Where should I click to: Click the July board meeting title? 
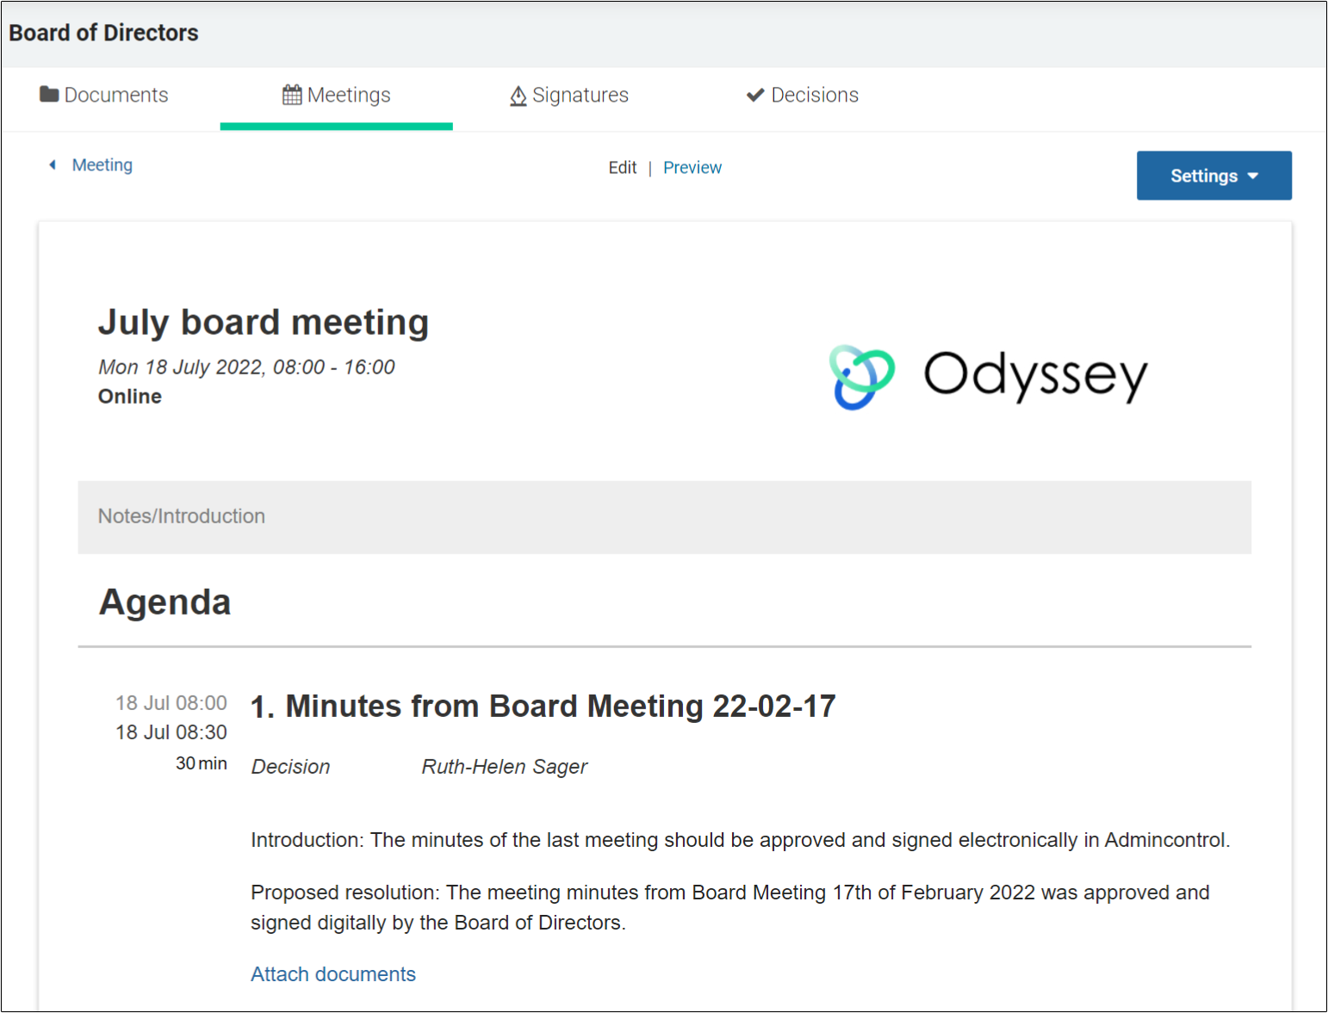[x=264, y=323]
